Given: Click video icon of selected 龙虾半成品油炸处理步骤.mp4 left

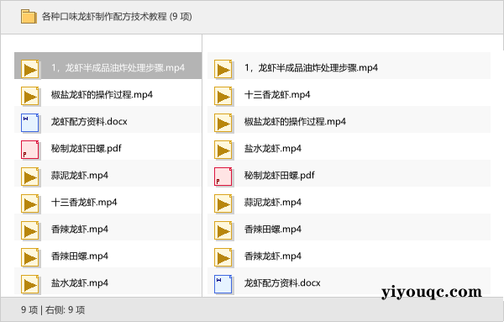Looking at the screenshot, I should [x=30, y=69].
